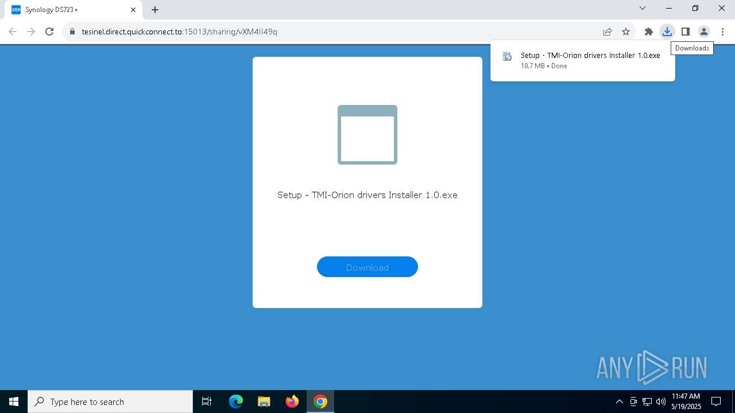This screenshot has height=413, width=735.
Task: Click the Synology DSM tab favicon
Action: [16, 10]
